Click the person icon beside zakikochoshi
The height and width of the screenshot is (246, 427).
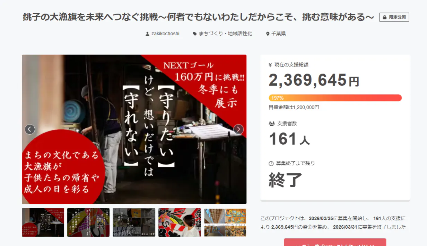pyautogui.click(x=148, y=34)
